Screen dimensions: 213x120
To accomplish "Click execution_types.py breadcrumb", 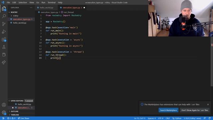I will [50, 12].
